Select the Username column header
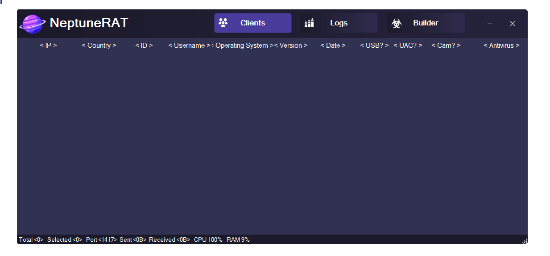This screenshot has width=550, height=256. [x=189, y=45]
